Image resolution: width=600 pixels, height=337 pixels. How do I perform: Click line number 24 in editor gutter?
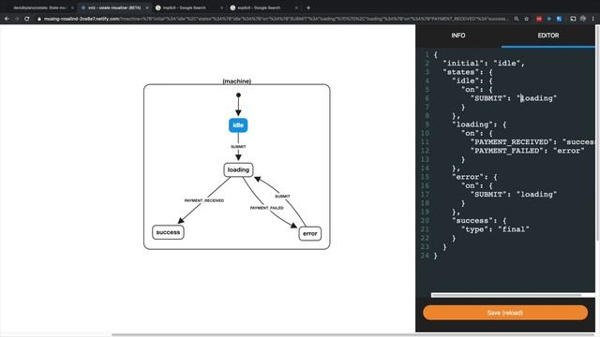(425, 256)
